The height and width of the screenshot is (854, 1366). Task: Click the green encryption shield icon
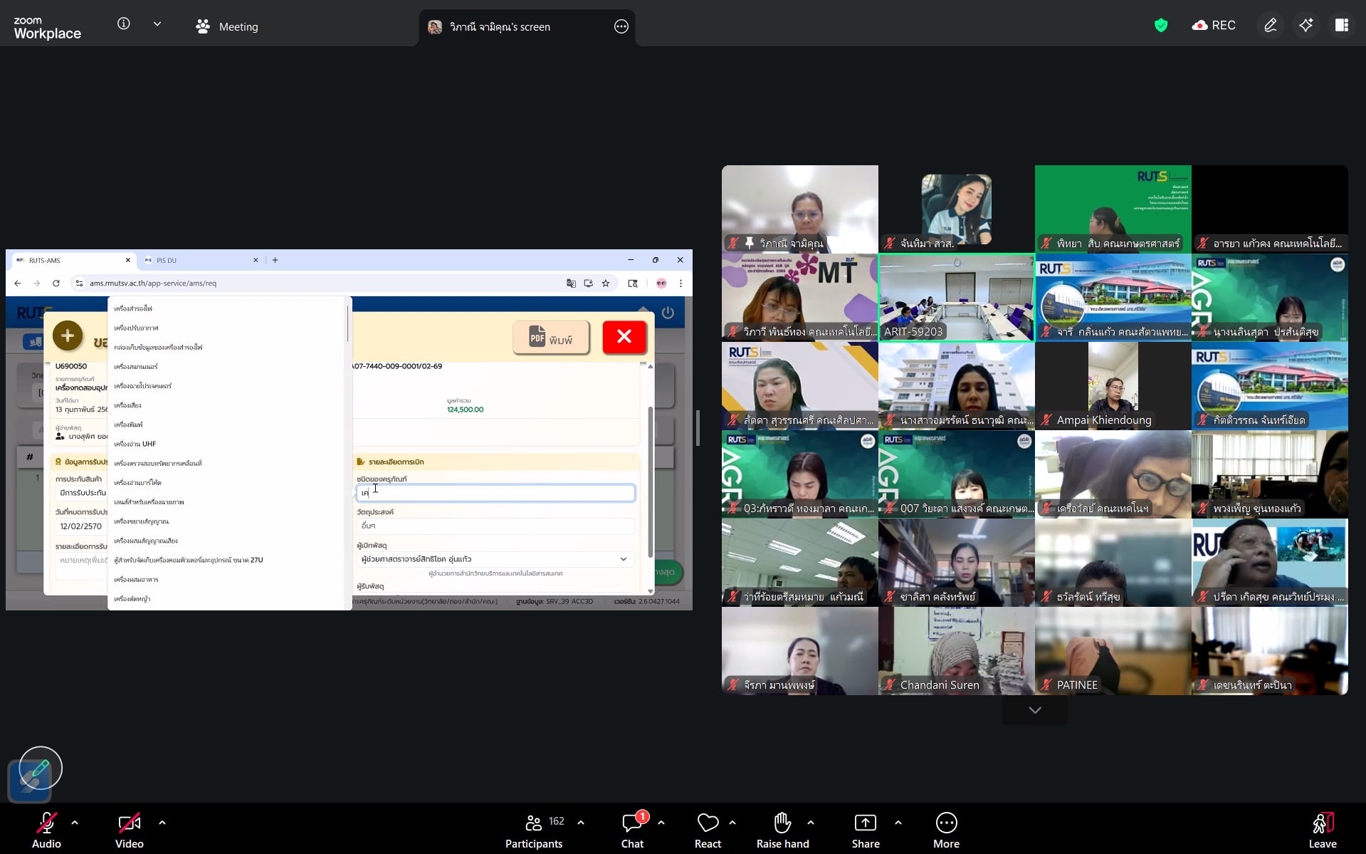[x=1161, y=26]
